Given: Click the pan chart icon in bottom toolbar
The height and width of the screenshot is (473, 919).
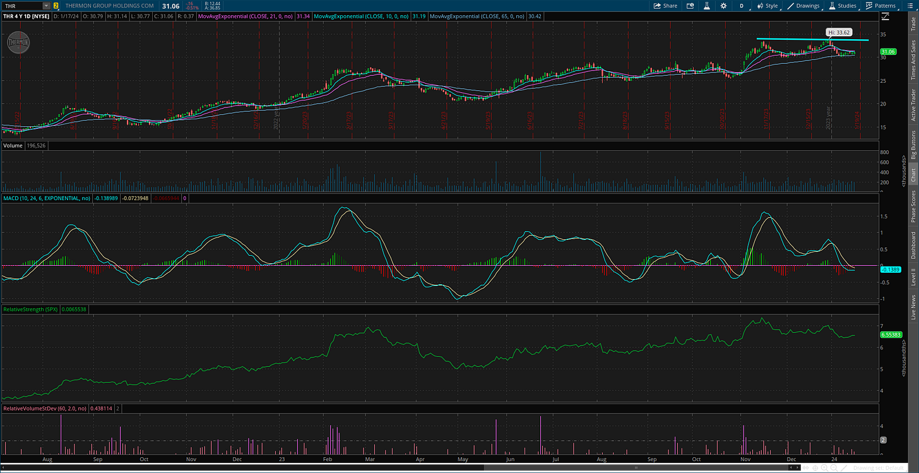Looking at the screenshot, I should click(805, 467).
